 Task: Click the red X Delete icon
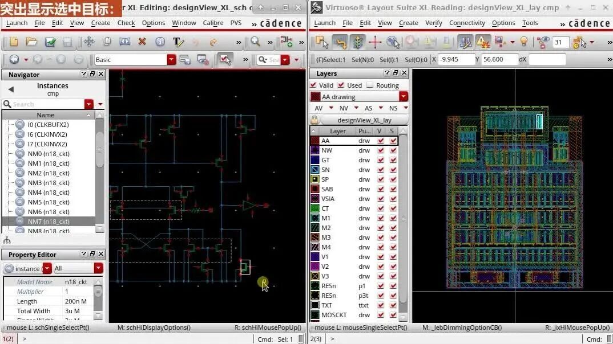tap(142, 42)
